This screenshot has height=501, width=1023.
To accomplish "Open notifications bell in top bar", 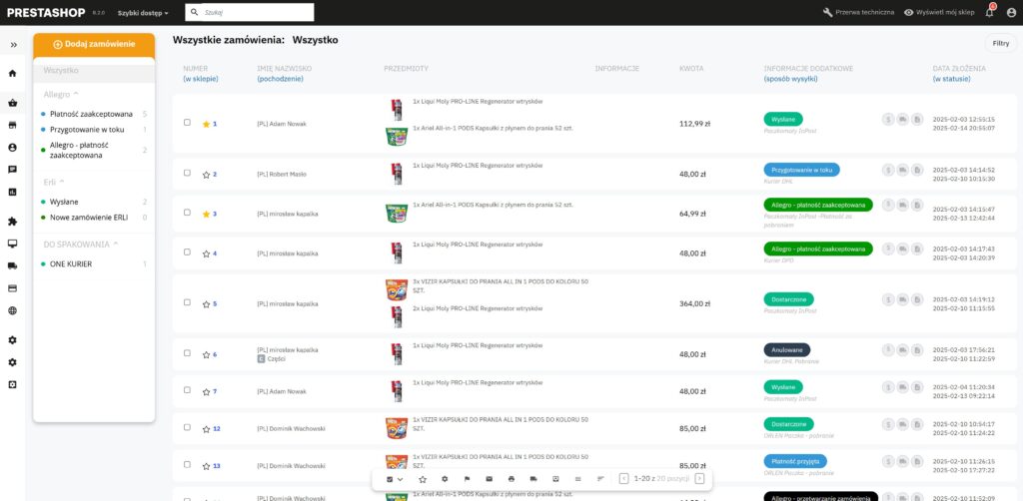I will click(x=989, y=12).
